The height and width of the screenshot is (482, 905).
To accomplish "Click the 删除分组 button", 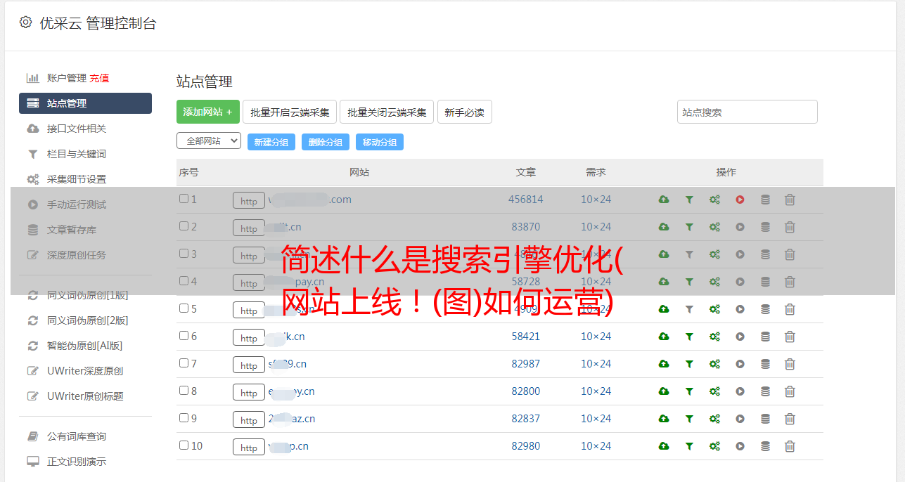I will [326, 142].
